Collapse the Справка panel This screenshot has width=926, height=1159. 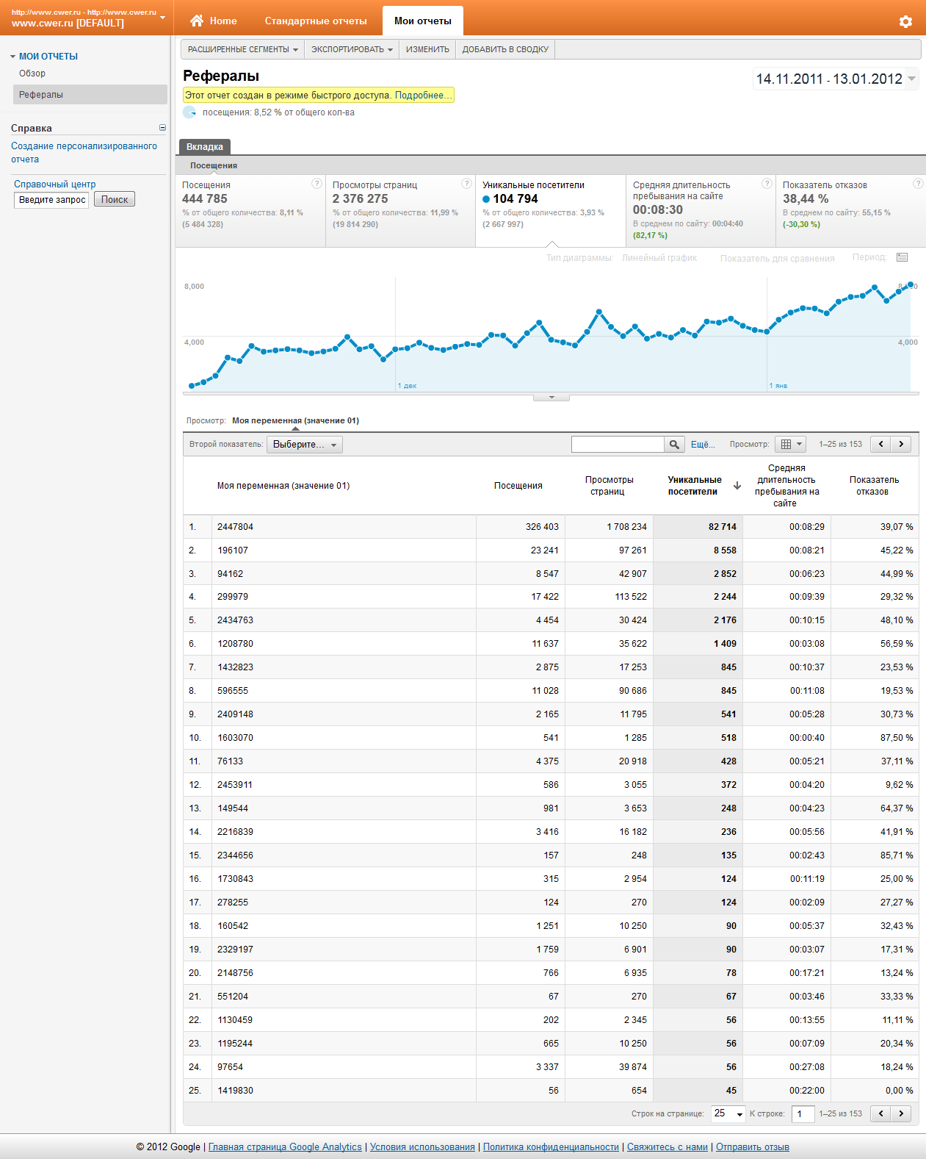coord(162,128)
